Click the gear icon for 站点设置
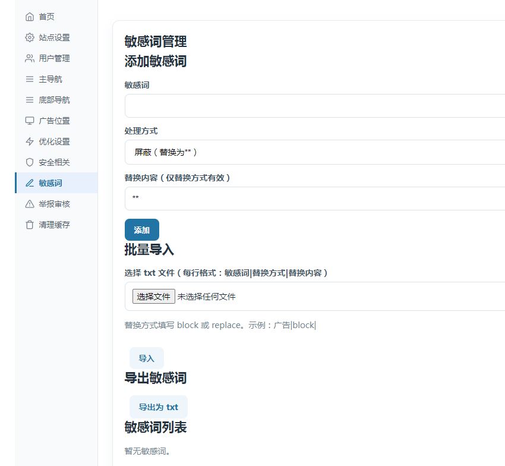The image size is (505, 466). tap(30, 37)
